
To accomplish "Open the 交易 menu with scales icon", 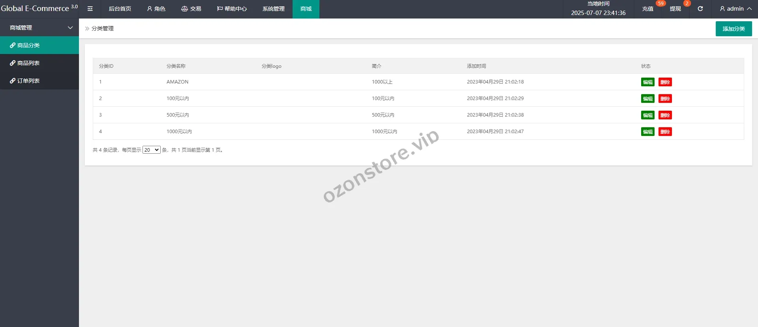I will (191, 9).
